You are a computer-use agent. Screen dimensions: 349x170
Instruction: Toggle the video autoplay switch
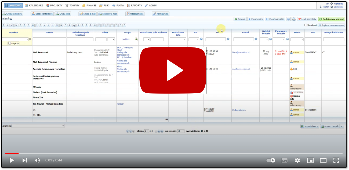271,160
